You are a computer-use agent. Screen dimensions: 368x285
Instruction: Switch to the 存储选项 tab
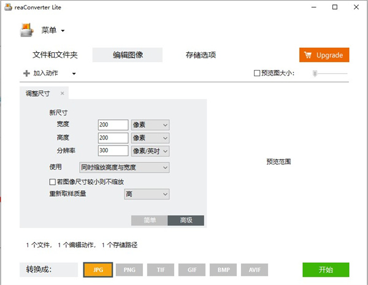click(201, 55)
